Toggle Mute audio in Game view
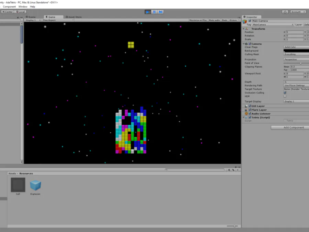The image size is (309, 232). point(214,20)
